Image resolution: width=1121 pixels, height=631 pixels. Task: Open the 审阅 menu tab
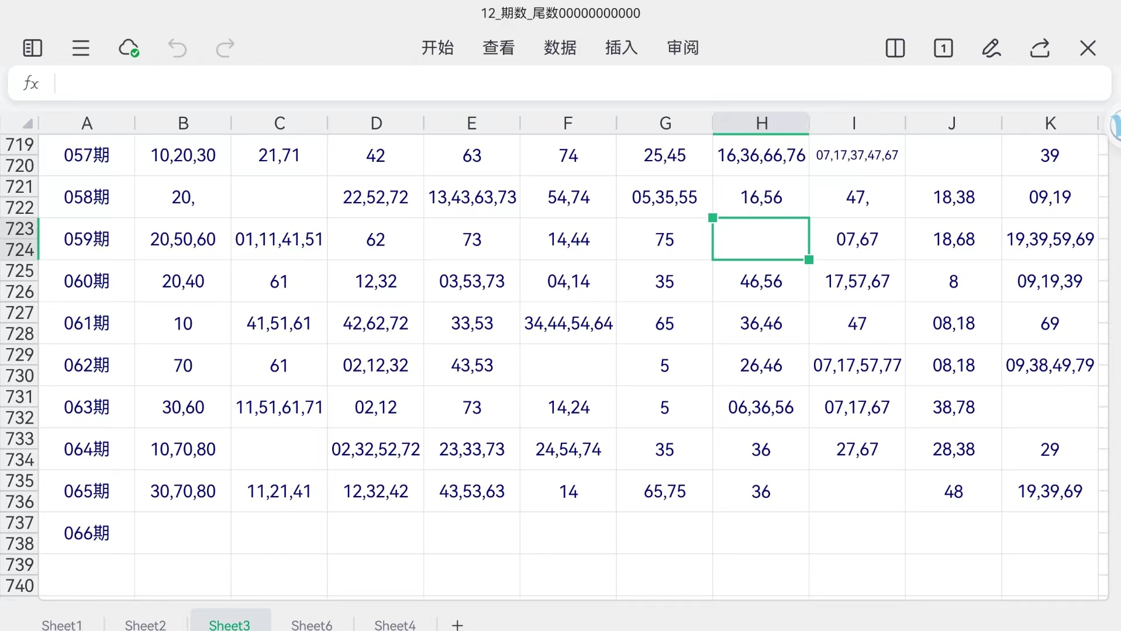click(x=683, y=48)
